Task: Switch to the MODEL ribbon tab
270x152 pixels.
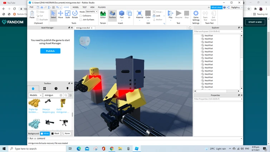Action: coord(75,7)
